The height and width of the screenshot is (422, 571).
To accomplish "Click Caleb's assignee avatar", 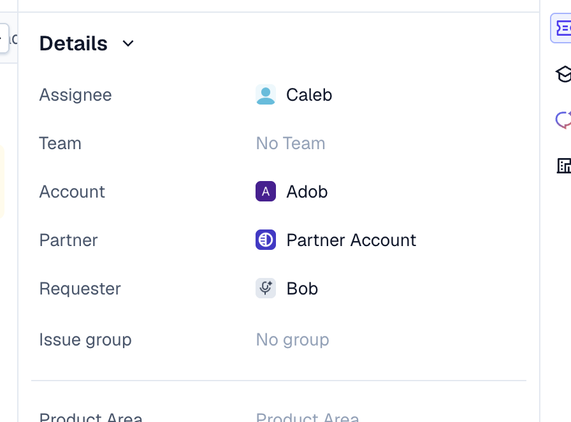I will [265, 94].
